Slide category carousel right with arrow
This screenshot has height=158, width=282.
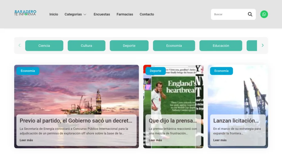click(263, 46)
